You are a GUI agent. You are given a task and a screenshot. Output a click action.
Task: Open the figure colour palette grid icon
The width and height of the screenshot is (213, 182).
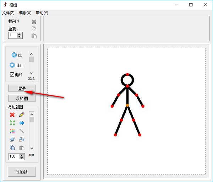(x=12, y=131)
